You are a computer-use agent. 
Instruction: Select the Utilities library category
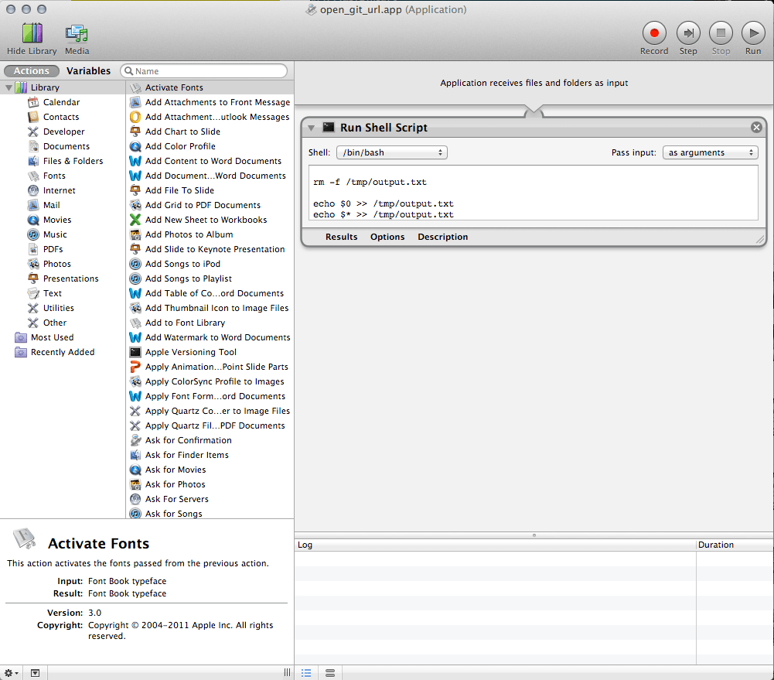point(58,308)
